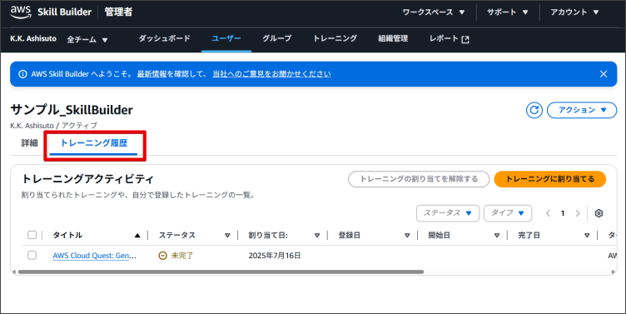This screenshot has width=626, height=314.
Task: Open AWS Cloud Quest training link
Action: click(95, 256)
